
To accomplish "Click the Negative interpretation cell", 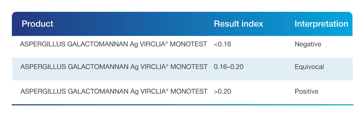I will (x=308, y=44).
